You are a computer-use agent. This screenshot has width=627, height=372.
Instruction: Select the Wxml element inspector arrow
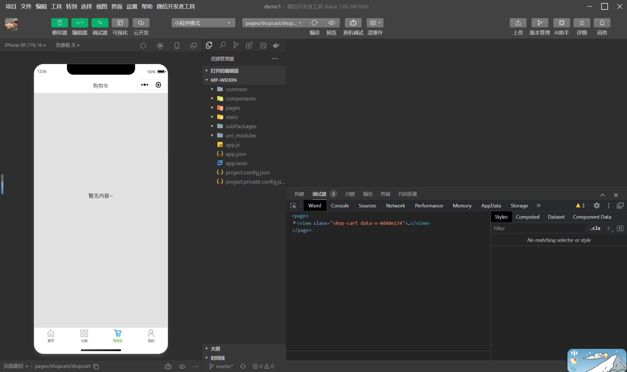[x=293, y=206]
